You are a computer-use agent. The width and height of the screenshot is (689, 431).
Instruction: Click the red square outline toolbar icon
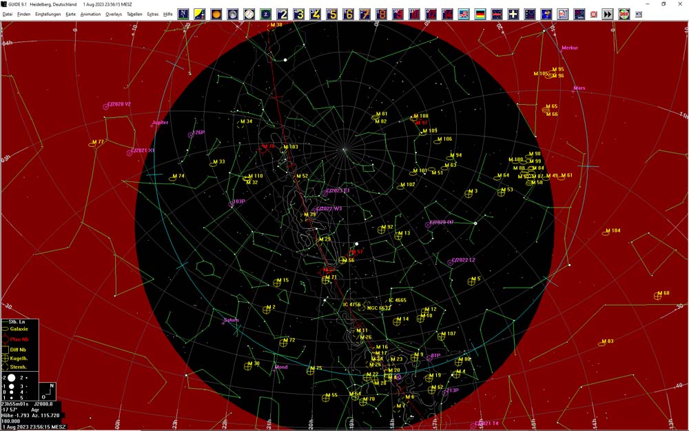point(594,14)
